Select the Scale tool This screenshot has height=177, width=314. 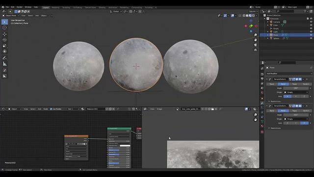click(4, 46)
